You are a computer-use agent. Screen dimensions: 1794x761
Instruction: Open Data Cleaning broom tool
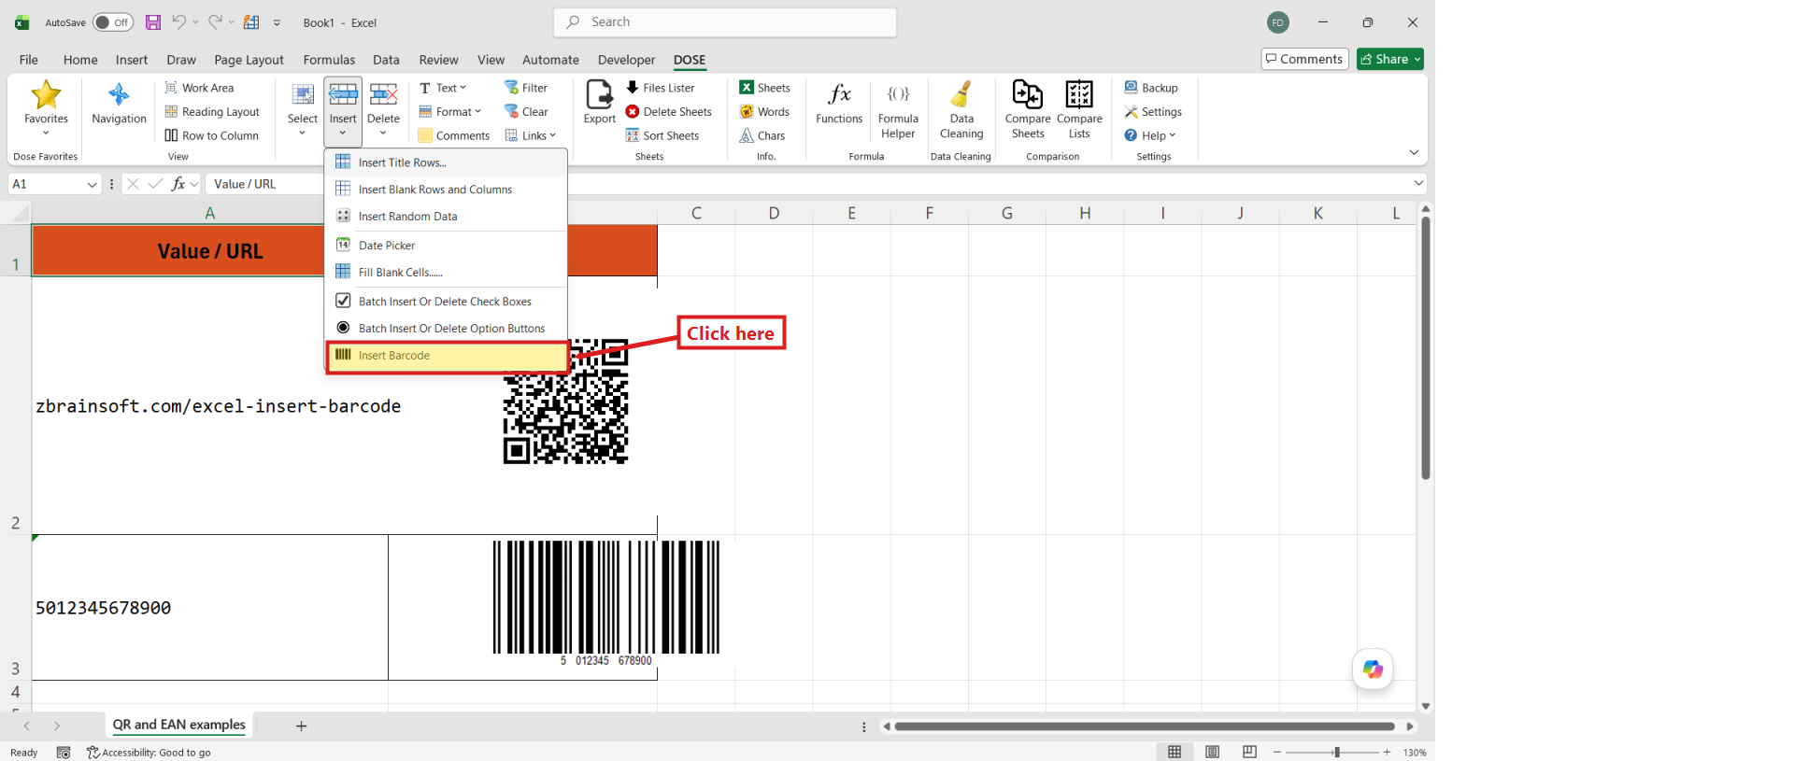tap(961, 110)
